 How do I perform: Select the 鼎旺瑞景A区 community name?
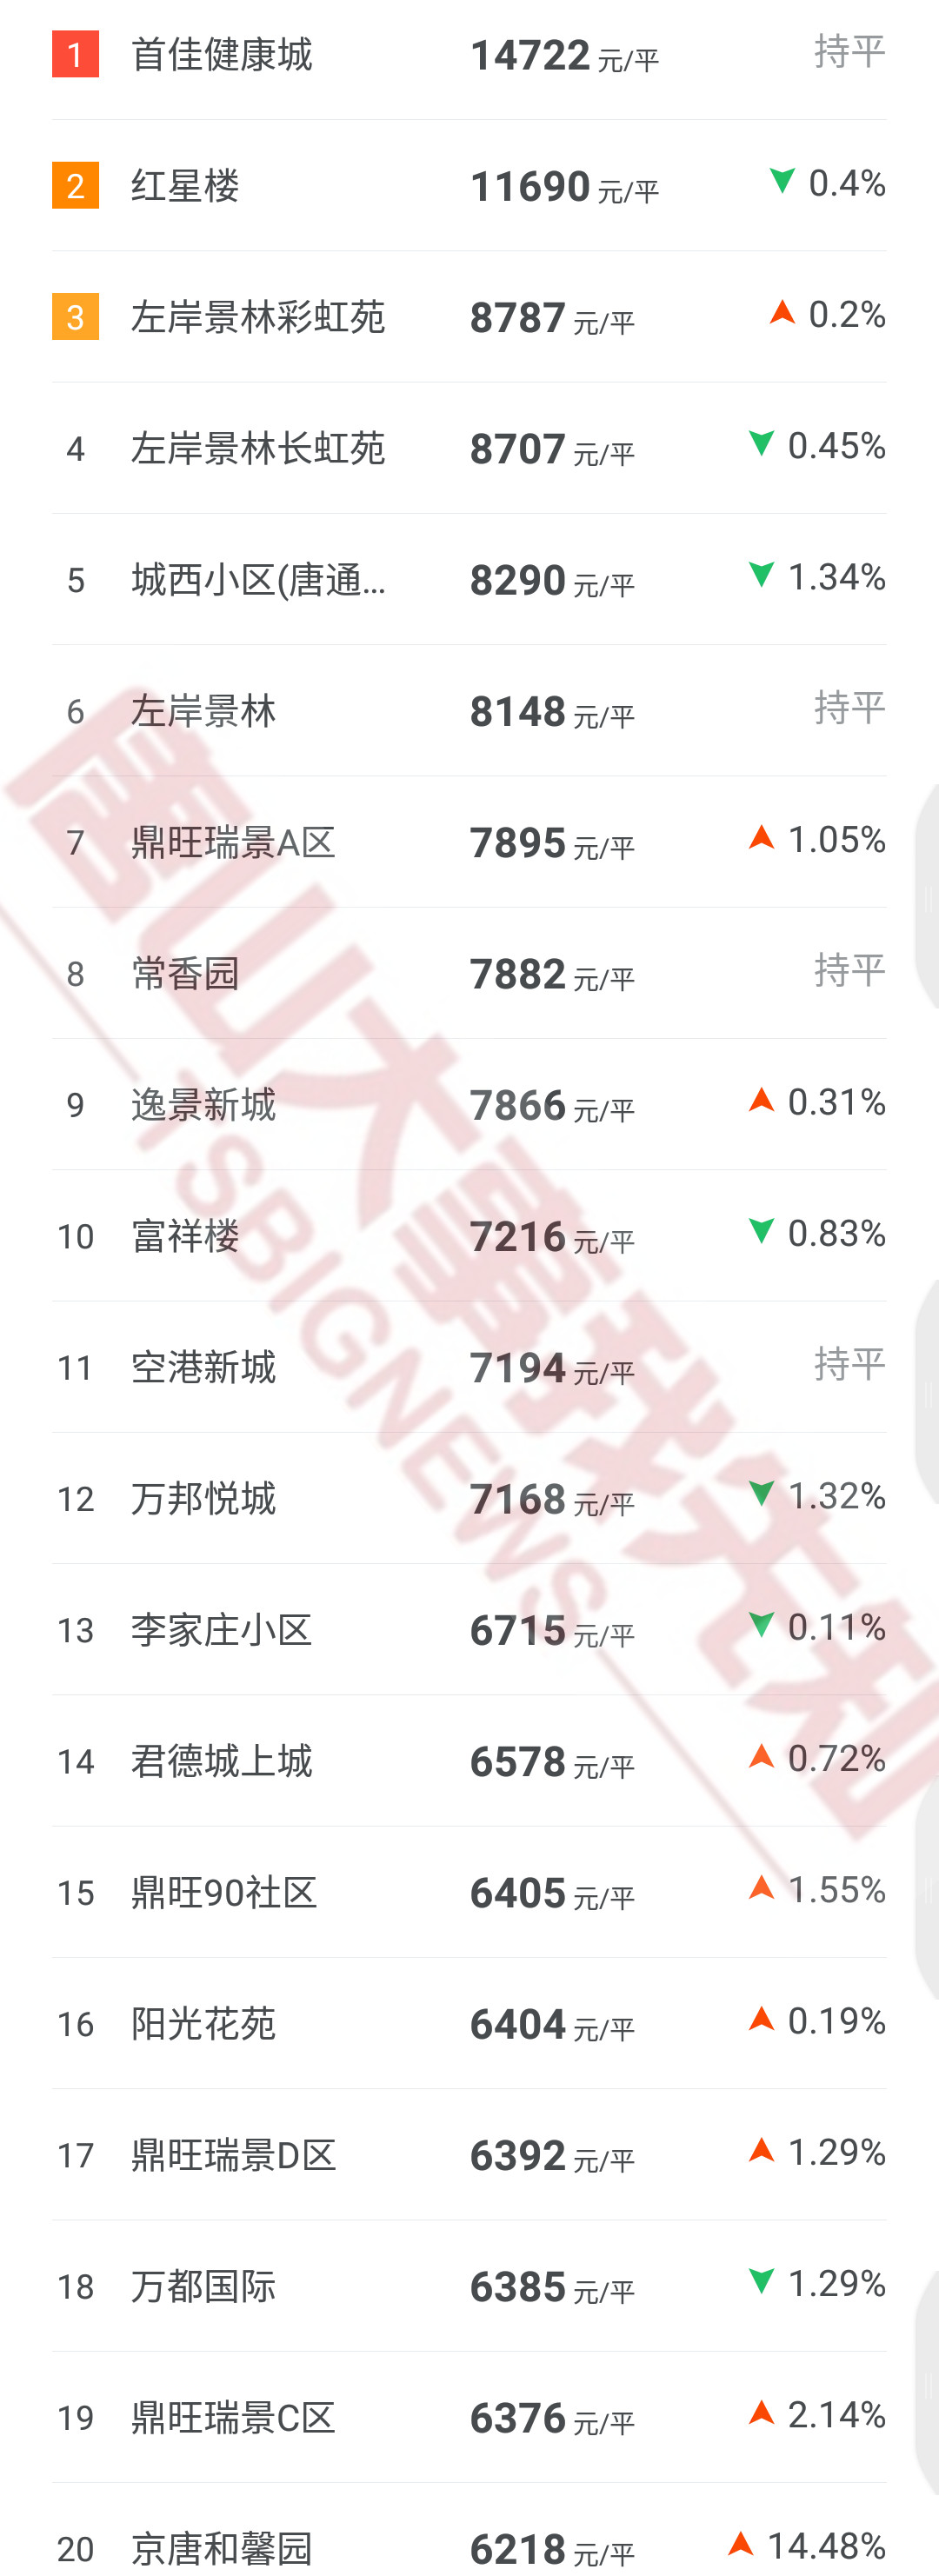[x=233, y=842]
